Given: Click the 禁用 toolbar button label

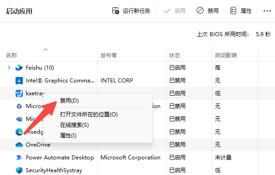Looking at the screenshot, I should coord(213,11).
